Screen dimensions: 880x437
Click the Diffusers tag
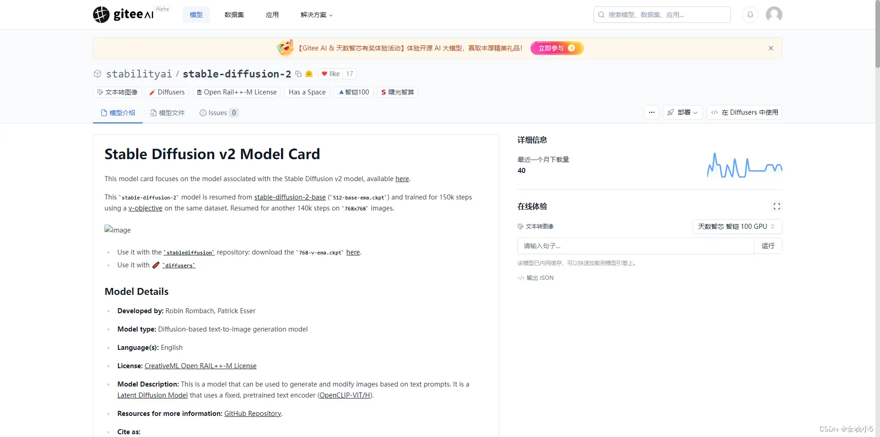167,92
